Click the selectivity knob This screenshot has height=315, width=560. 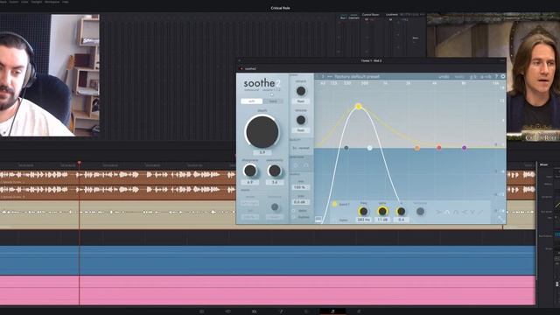(x=274, y=171)
